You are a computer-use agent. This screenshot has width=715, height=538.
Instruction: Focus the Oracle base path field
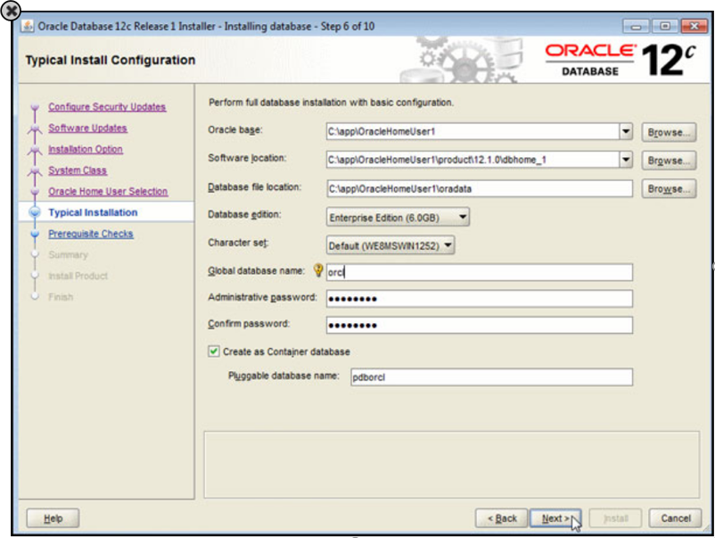point(473,131)
